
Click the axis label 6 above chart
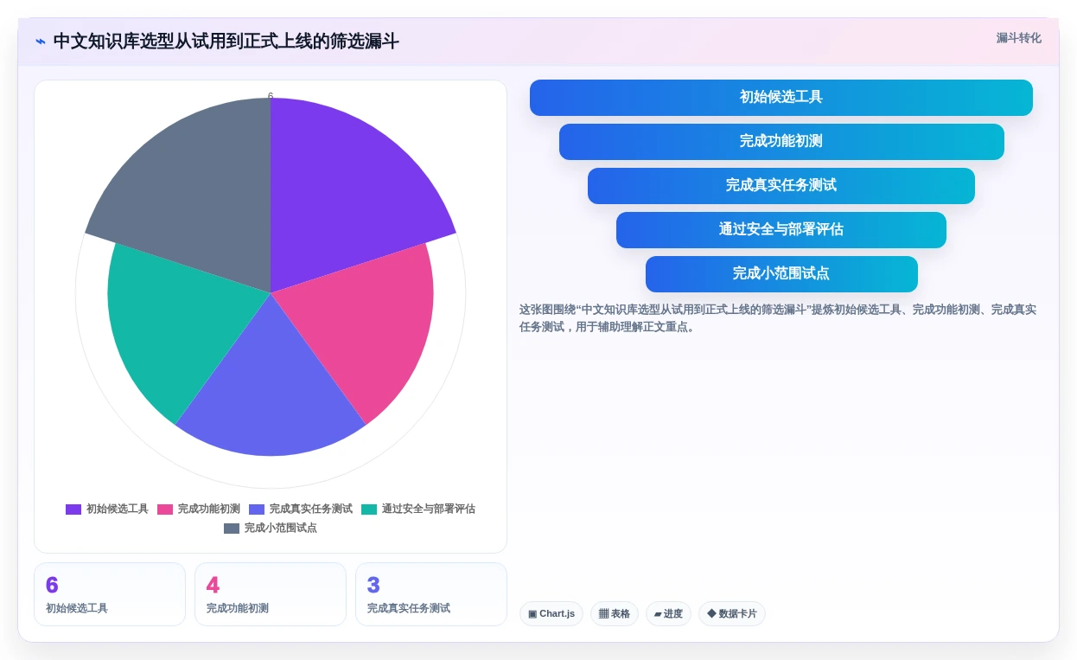tap(271, 97)
